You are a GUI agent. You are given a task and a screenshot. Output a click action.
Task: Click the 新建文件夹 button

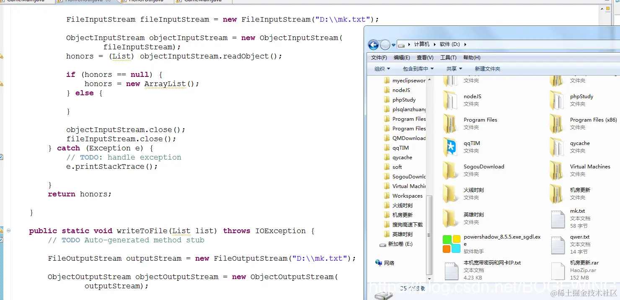tap(487, 69)
